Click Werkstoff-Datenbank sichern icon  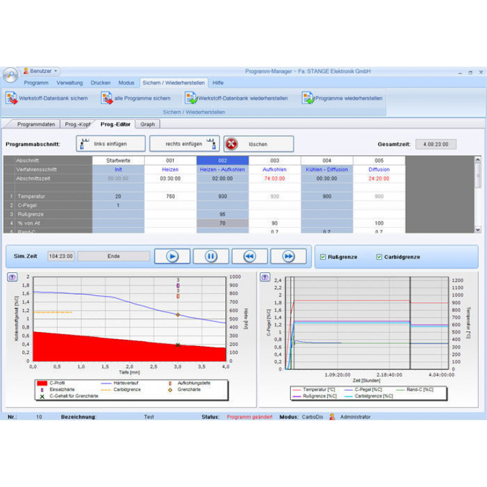pos(11,98)
